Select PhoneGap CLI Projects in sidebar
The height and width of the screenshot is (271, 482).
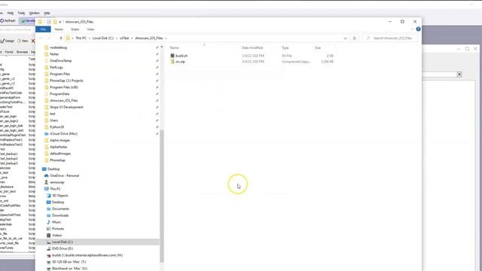[x=66, y=81]
